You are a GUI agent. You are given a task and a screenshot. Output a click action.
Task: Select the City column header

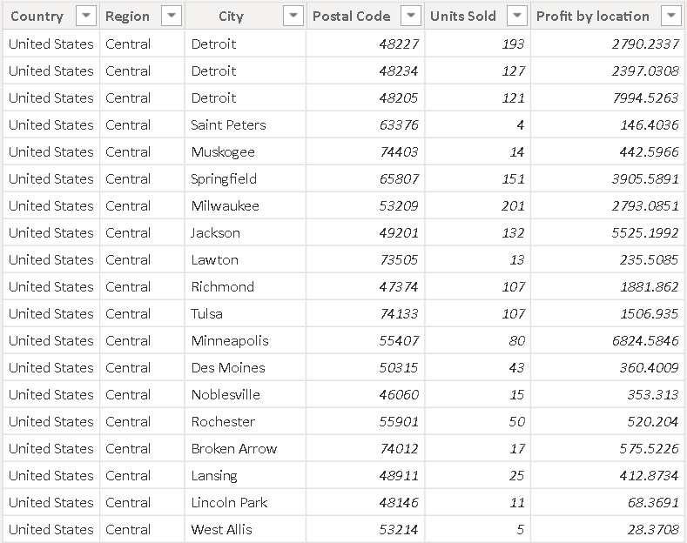pyautogui.click(x=232, y=16)
